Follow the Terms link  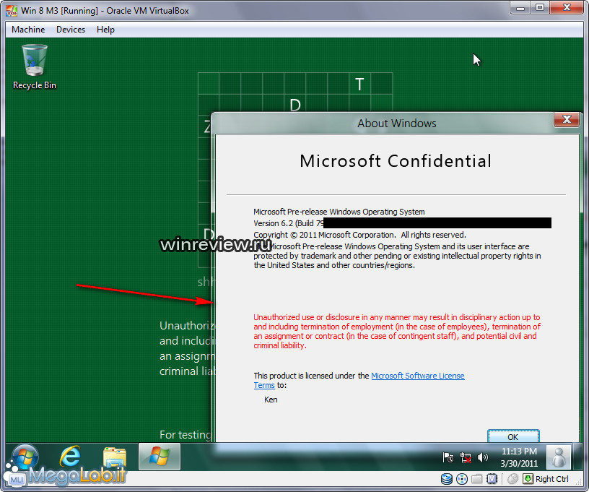point(264,385)
